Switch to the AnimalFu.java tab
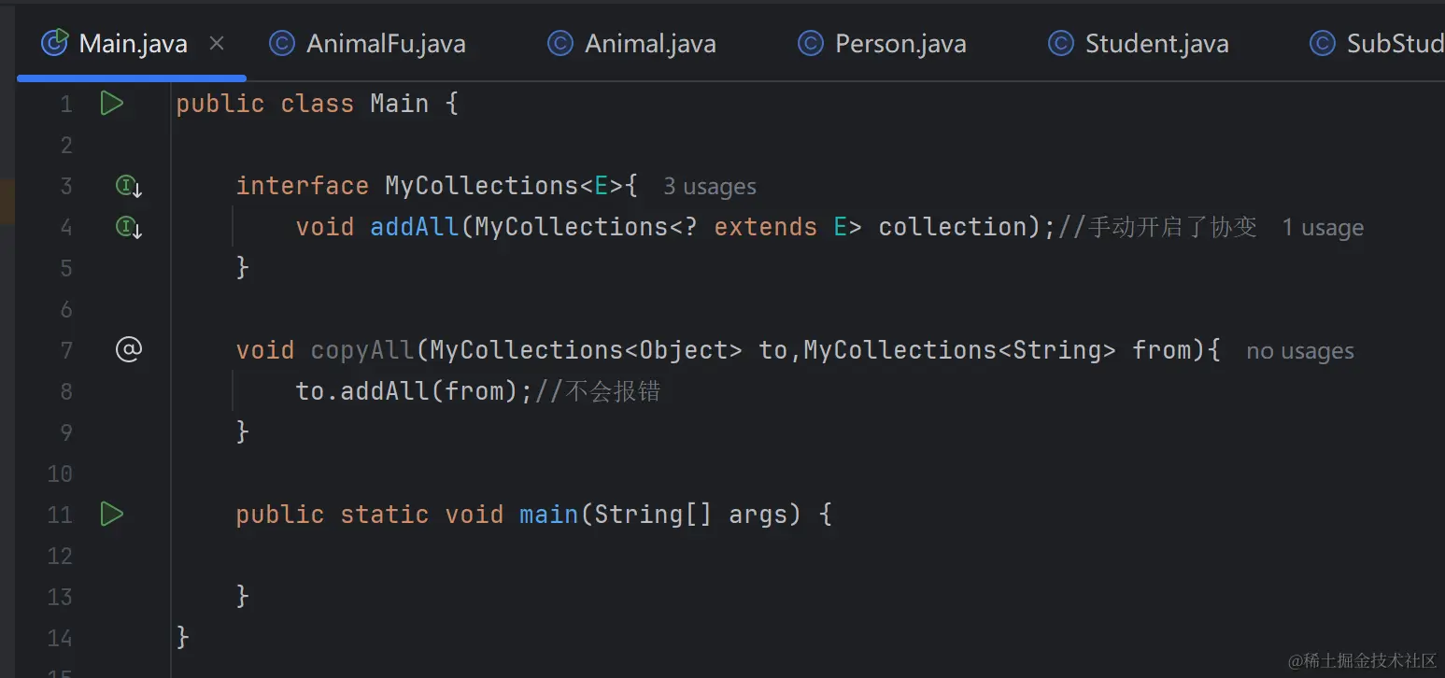 tap(385, 43)
